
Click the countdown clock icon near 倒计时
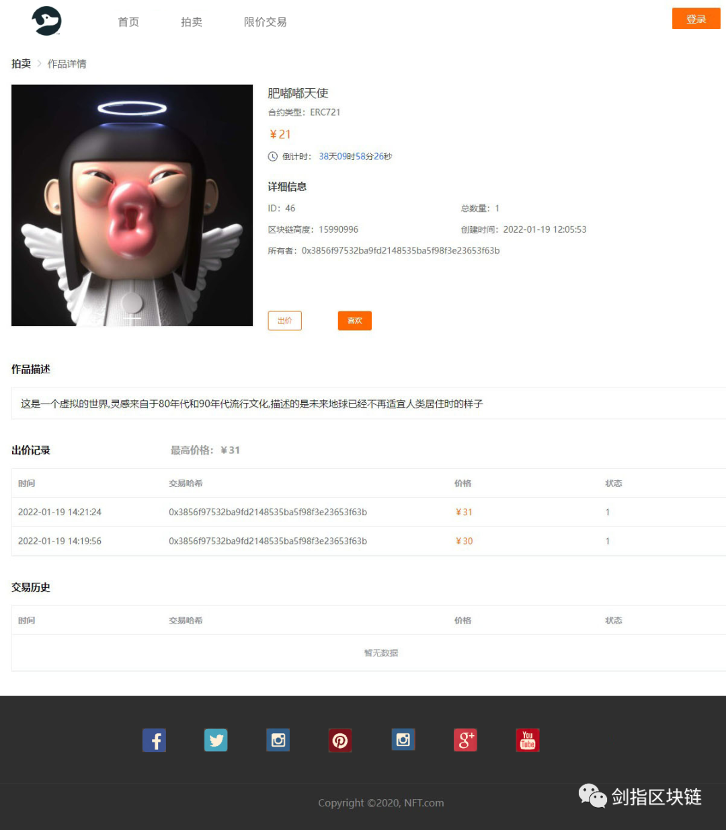pos(272,156)
